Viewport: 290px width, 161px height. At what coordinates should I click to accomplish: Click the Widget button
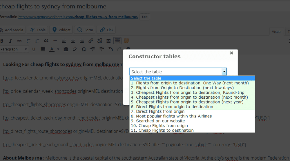click(x=61, y=30)
